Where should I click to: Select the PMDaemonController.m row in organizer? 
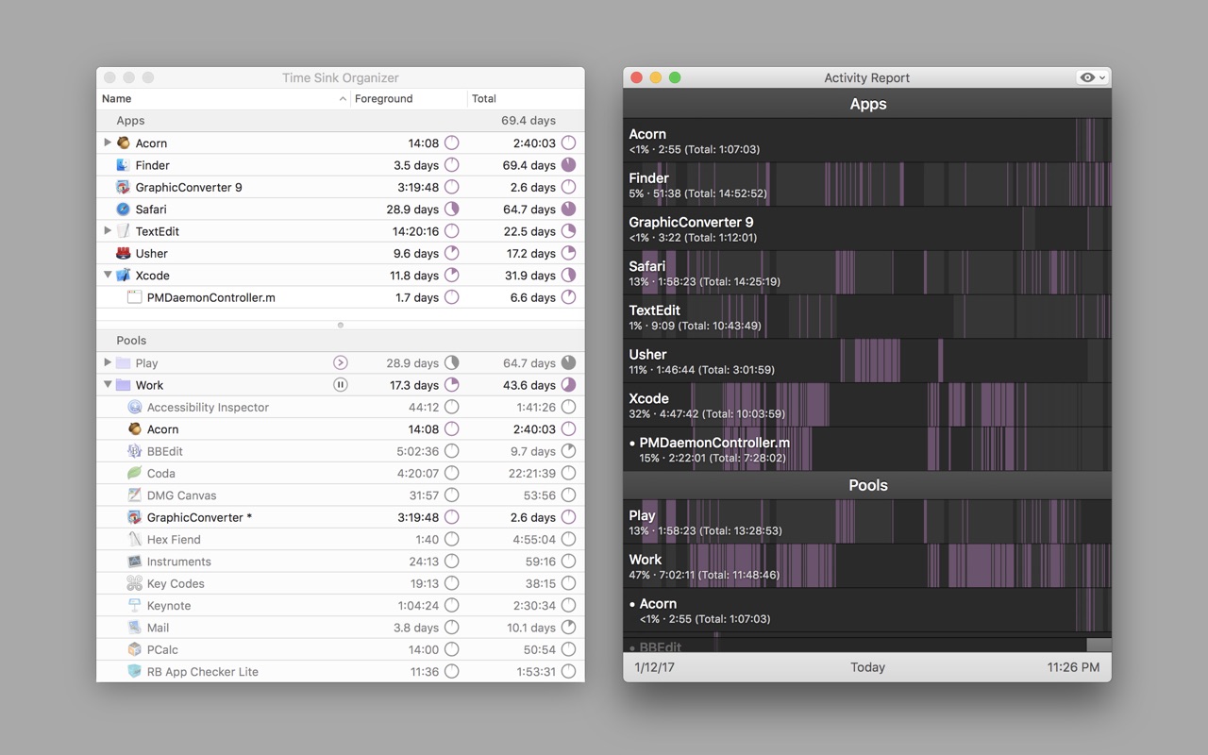pos(341,297)
